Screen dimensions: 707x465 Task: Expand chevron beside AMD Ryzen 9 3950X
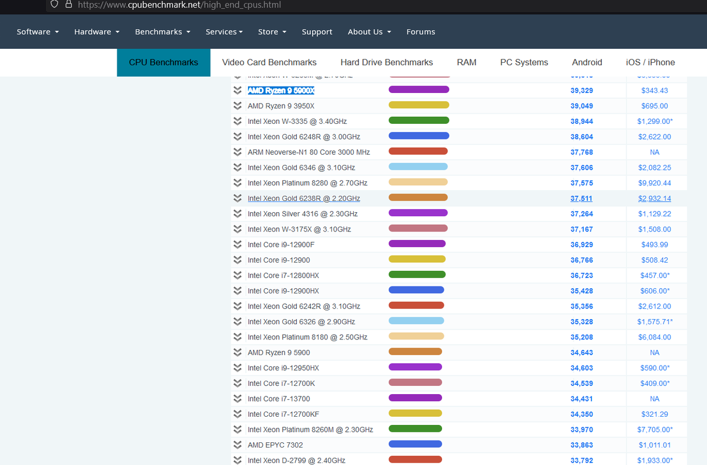point(237,106)
